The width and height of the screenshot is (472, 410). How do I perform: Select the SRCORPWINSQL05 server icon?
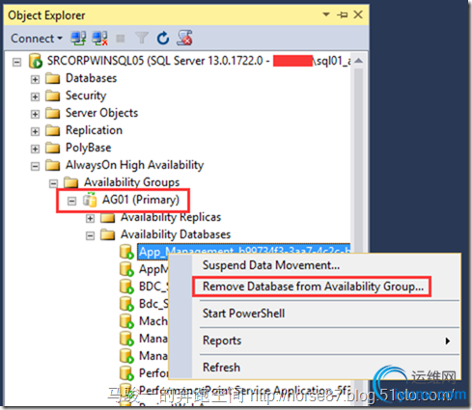pos(36,61)
